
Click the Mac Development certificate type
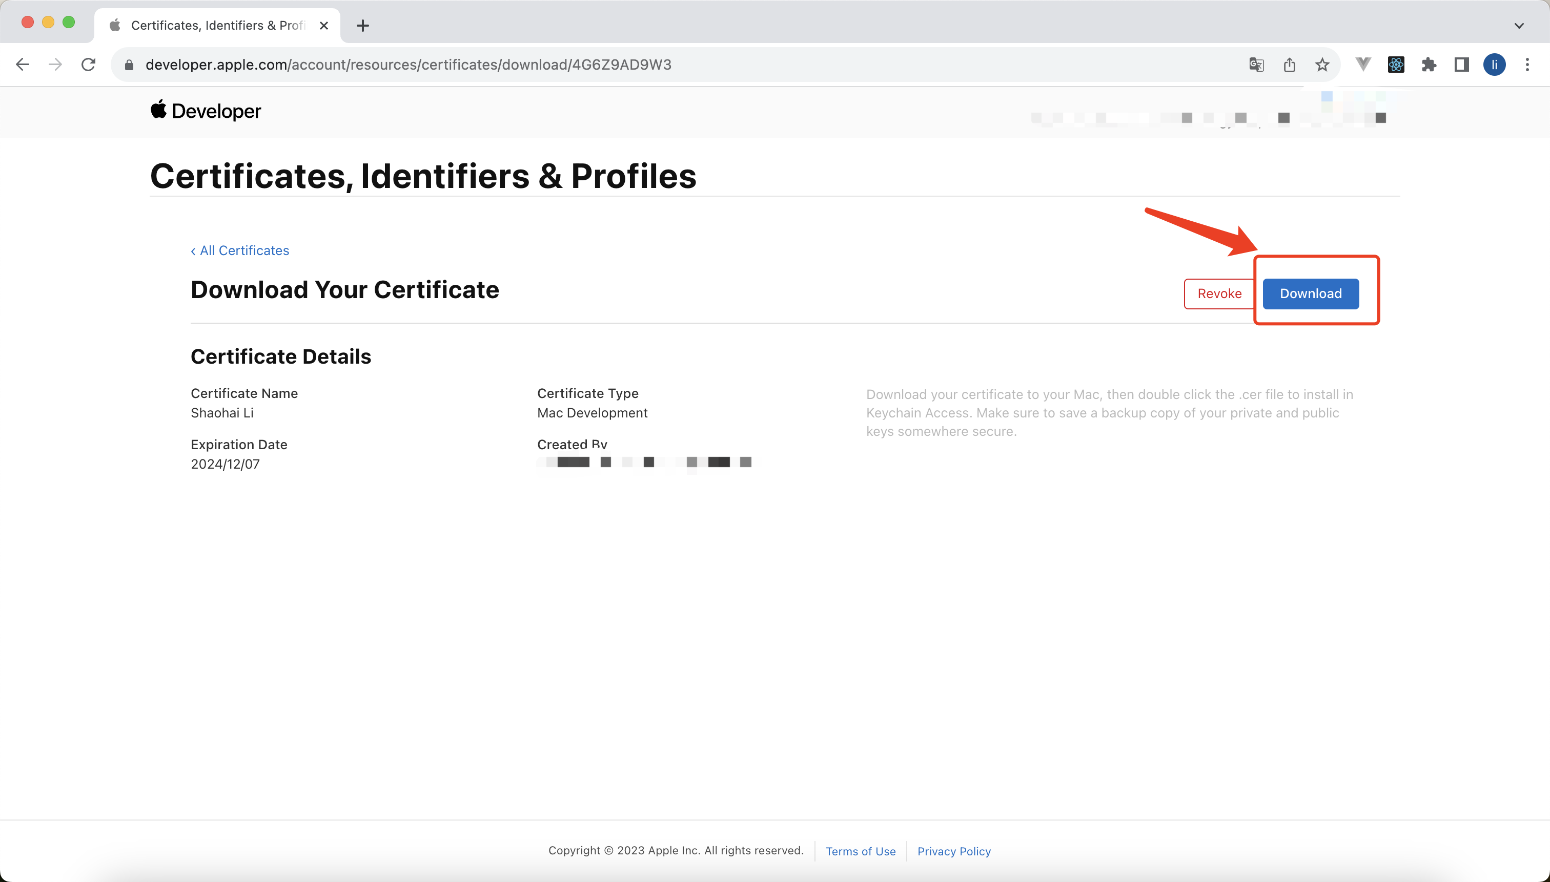[x=592, y=412]
